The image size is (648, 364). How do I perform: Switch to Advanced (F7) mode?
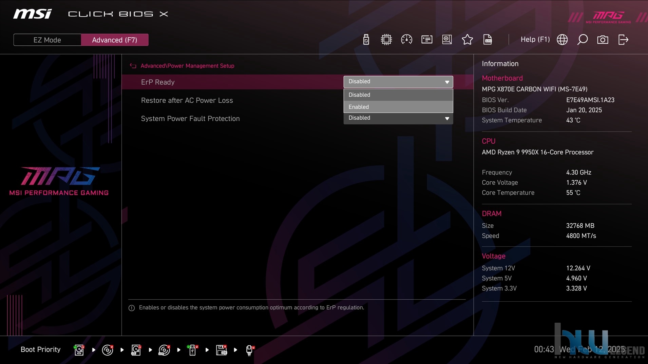coord(115,40)
